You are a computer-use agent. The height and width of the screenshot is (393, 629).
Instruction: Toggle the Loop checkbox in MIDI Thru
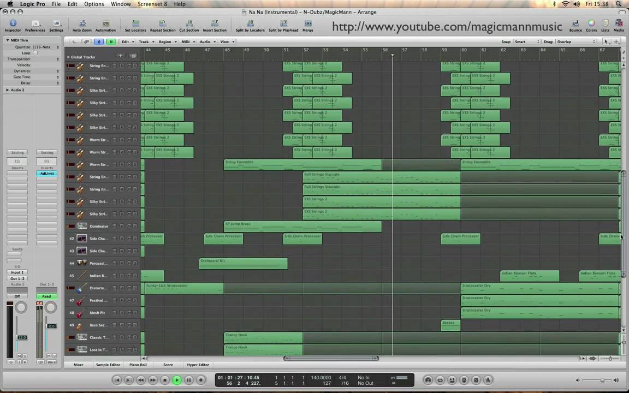pos(35,53)
